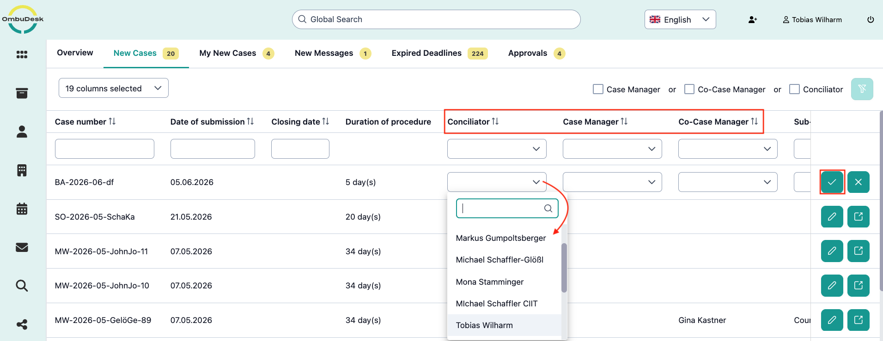Open the apps grid sidebar icon

[22, 54]
